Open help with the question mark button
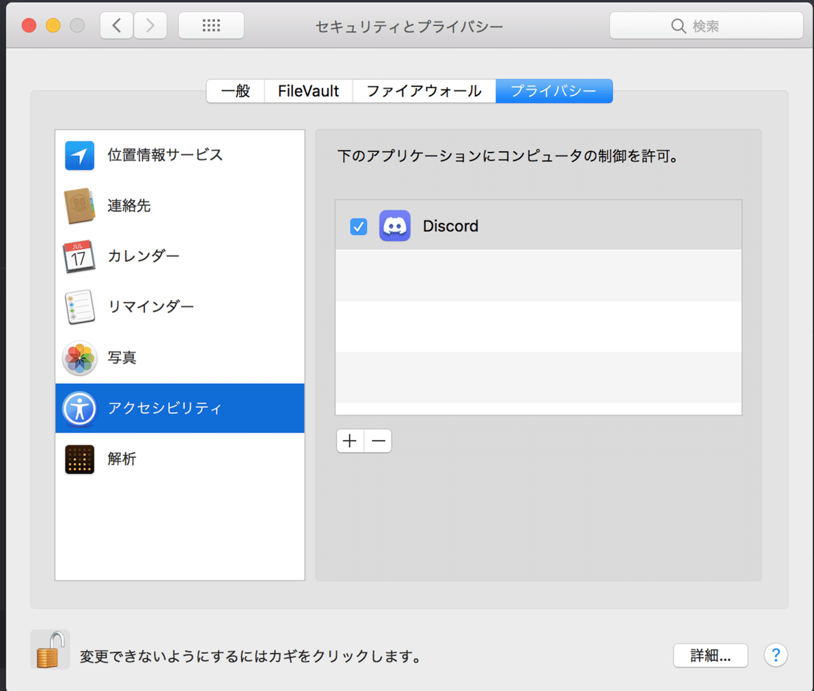Image resolution: width=814 pixels, height=691 pixels. (776, 655)
